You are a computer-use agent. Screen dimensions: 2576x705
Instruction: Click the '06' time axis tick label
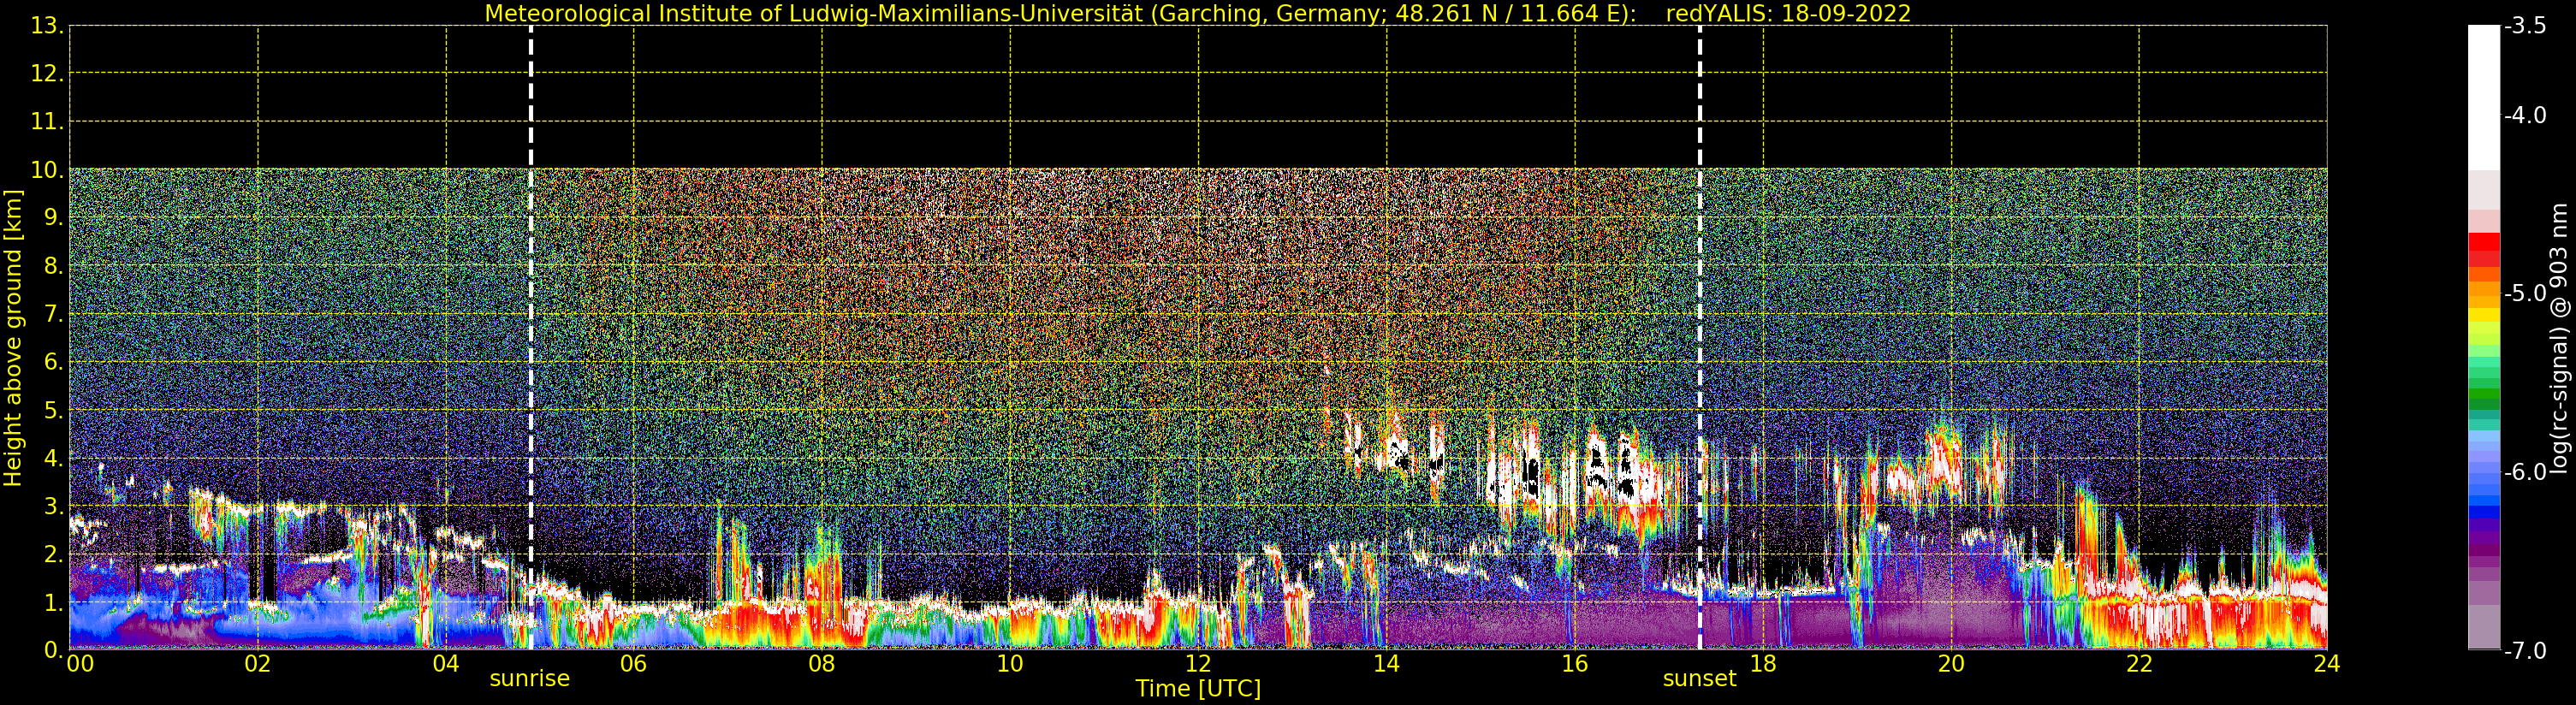point(634,664)
